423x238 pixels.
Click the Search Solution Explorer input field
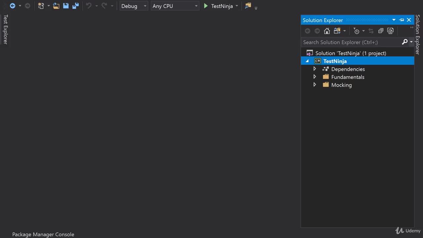point(351,42)
